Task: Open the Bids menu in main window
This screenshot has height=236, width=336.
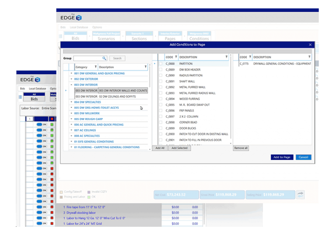Action: 63,27
